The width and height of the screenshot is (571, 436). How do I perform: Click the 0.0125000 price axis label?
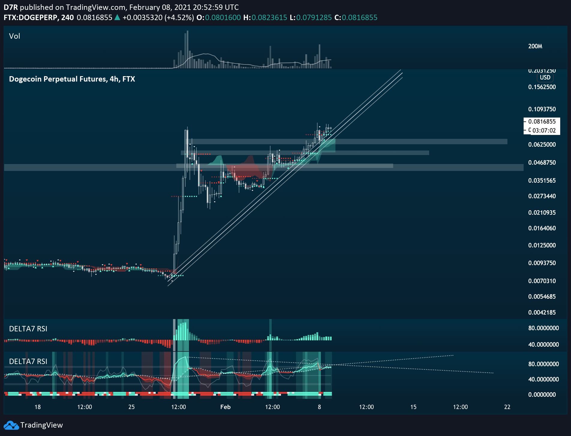point(542,245)
